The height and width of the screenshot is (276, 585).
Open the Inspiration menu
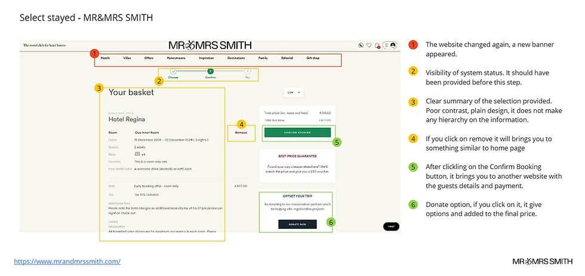(207, 59)
